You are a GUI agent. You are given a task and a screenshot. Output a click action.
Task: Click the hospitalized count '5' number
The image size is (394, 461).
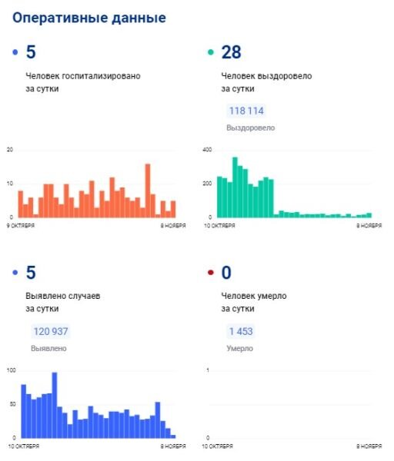[x=31, y=52]
